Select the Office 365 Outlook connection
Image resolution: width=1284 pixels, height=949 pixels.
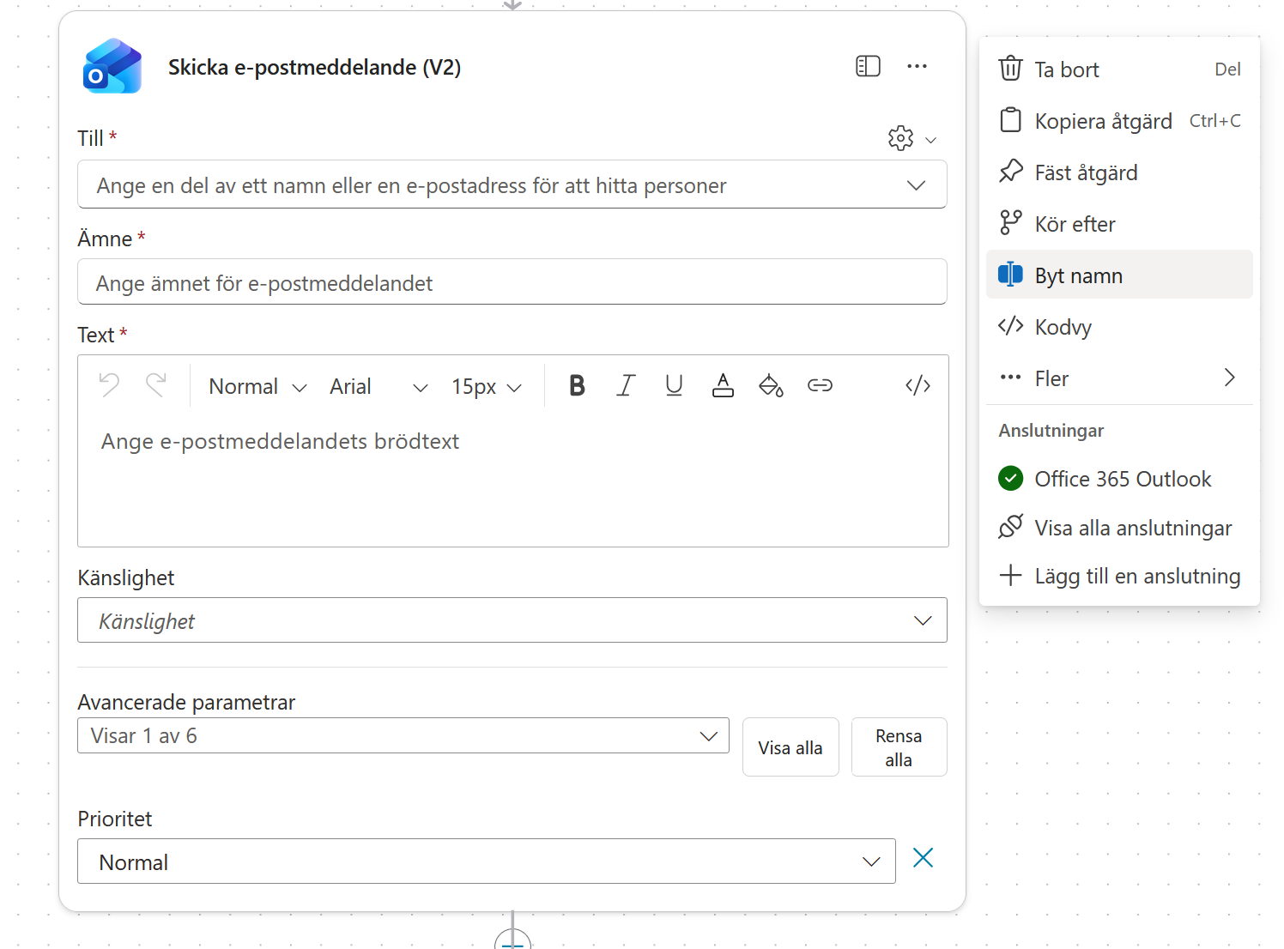point(1119,479)
